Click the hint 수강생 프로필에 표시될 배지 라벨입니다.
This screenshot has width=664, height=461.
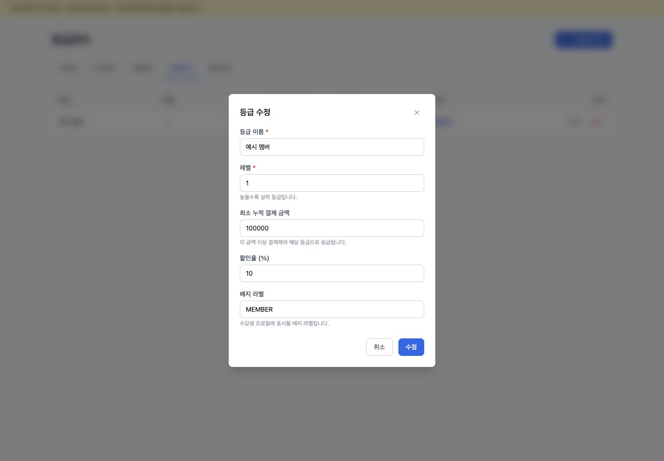tap(284, 324)
